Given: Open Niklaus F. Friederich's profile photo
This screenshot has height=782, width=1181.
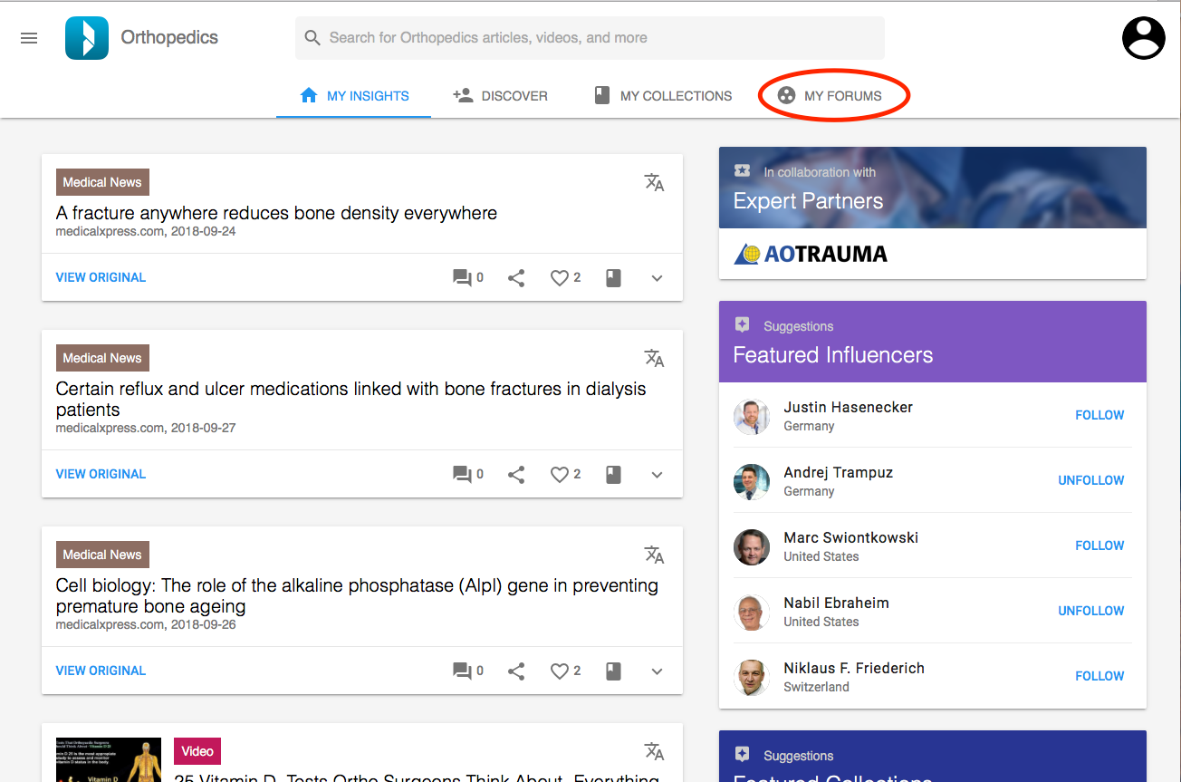Looking at the screenshot, I should (752, 678).
